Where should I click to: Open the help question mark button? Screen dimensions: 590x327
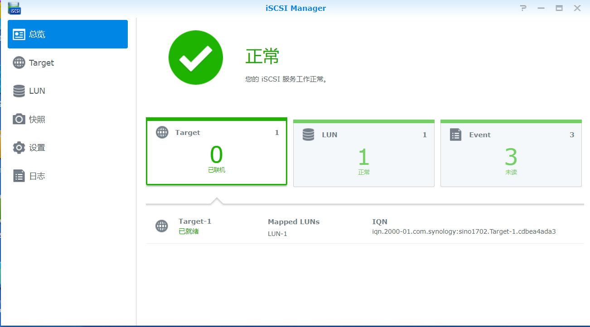pyautogui.click(x=523, y=8)
